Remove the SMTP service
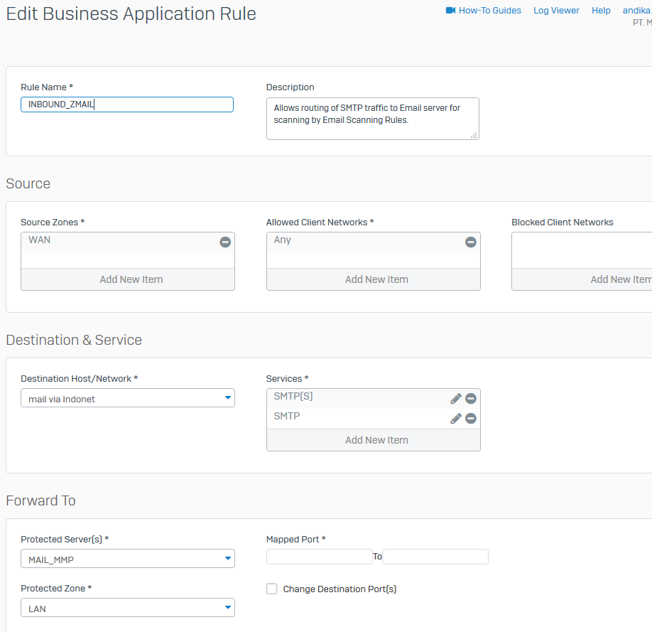This screenshot has width=652, height=632. [470, 419]
